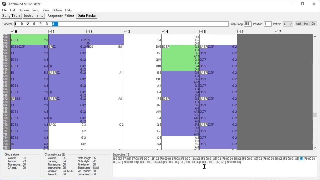Click A-1 note in channel 2 row 624

[121, 73]
